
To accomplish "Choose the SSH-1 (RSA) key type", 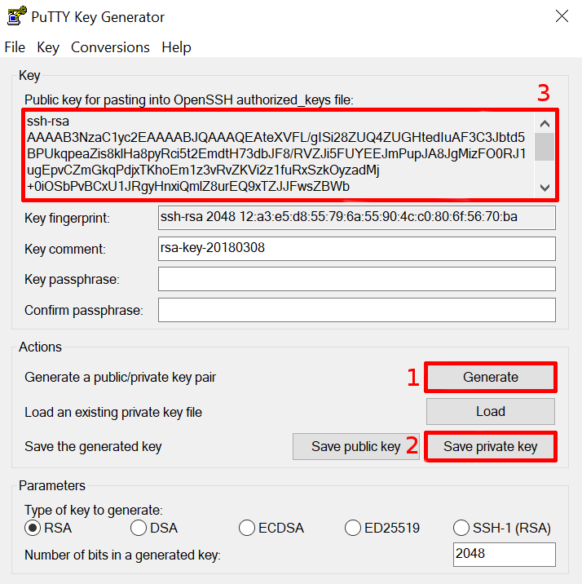I will pos(461,528).
